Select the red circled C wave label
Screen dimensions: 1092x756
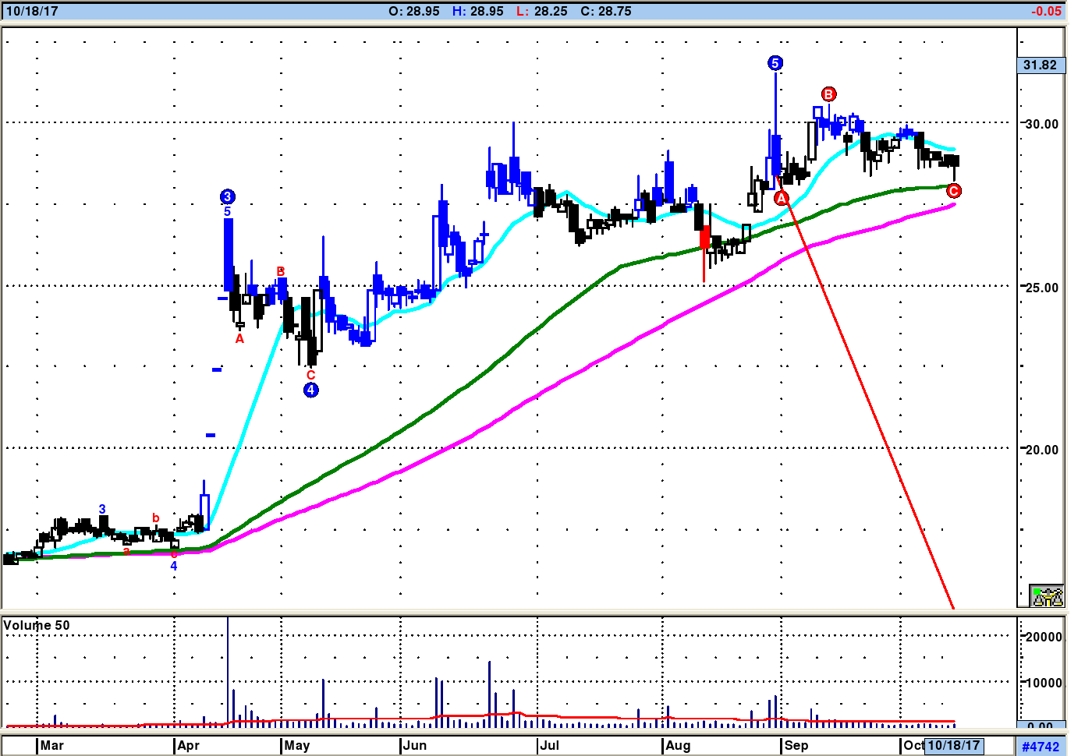point(953,191)
